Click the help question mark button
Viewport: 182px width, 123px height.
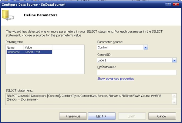point(168,4)
